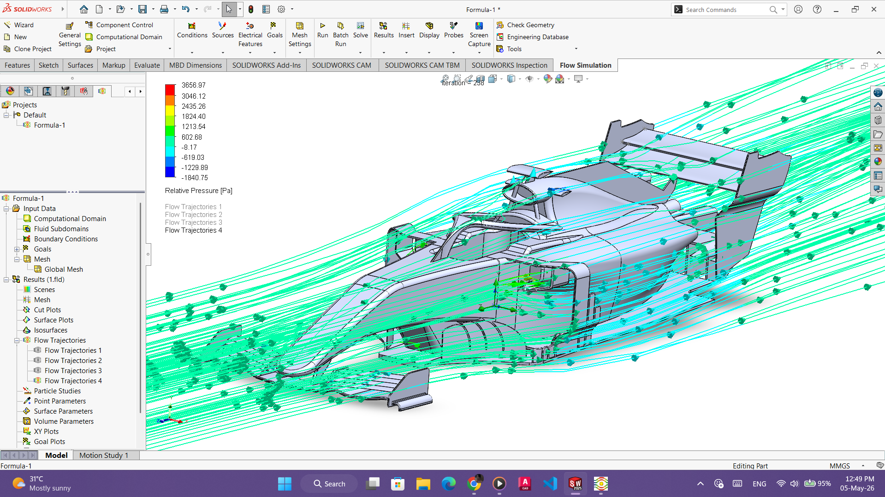Click the Print icon
Screen dimensions: 885x497
164,9
